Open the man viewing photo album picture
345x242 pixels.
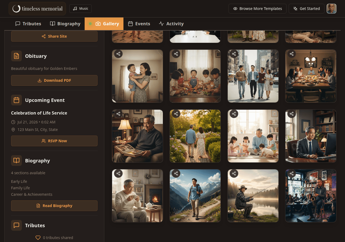pos(137,136)
